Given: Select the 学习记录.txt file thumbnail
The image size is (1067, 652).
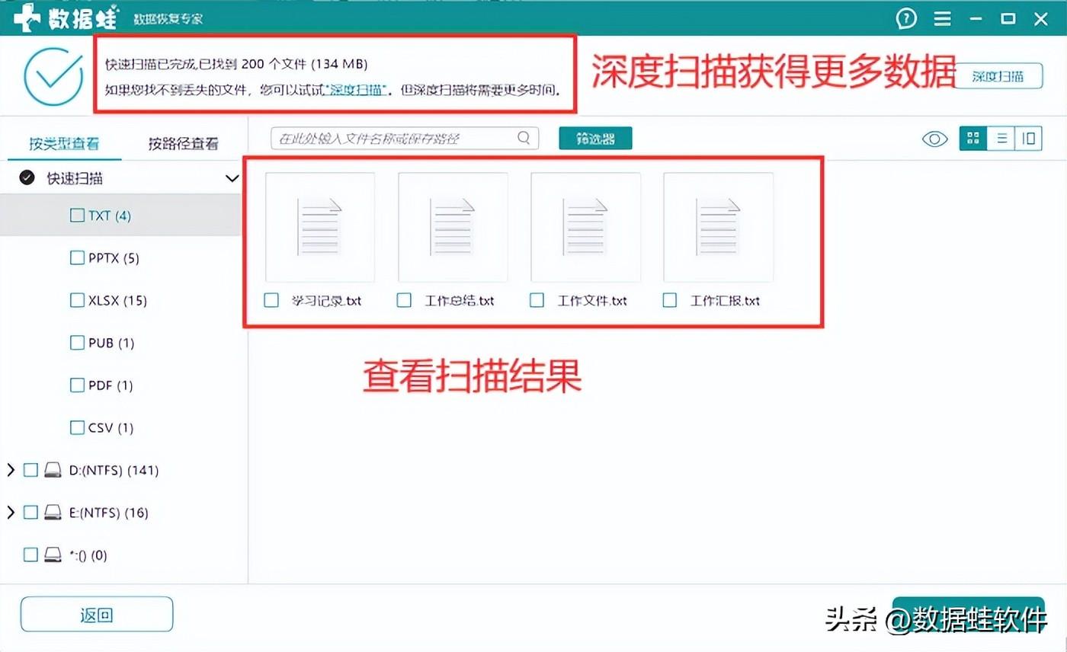Looking at the screenshot, I should click(x=319, y=227).
